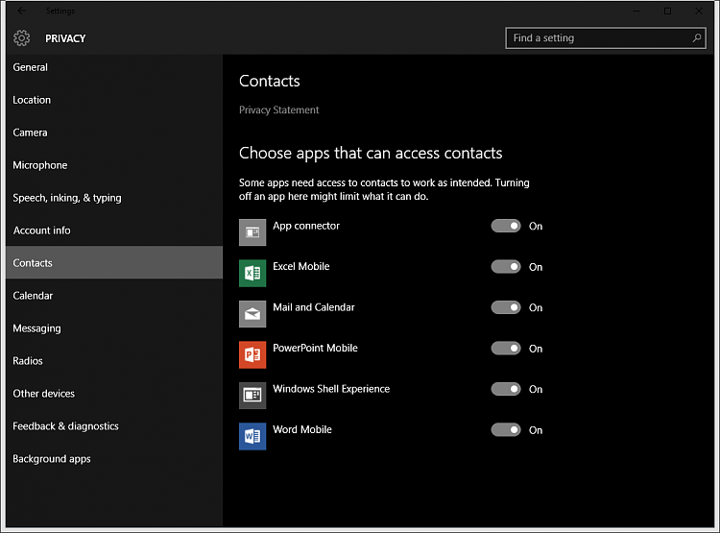
Task: Maximize the Settings window
Action: [667, 11]
